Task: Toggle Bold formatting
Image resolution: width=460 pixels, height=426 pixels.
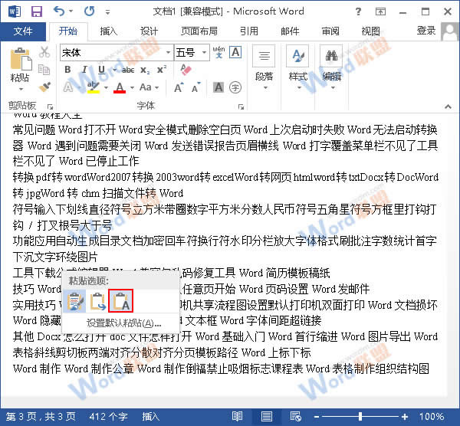Action: coord(67,70)
